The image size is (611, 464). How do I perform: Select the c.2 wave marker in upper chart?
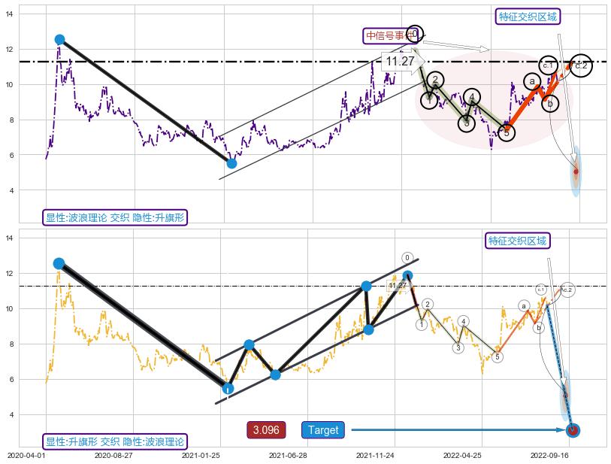[580, 65]
